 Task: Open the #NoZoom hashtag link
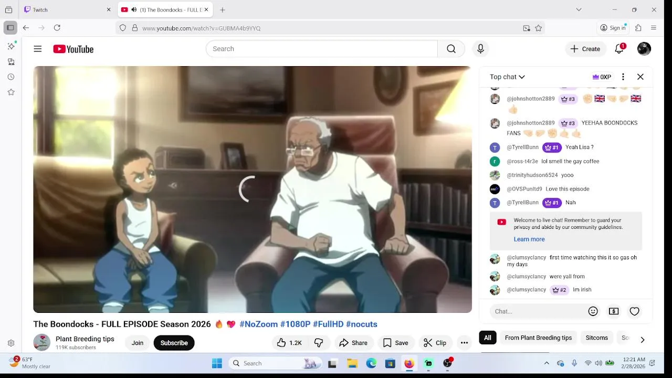[258, 324]
